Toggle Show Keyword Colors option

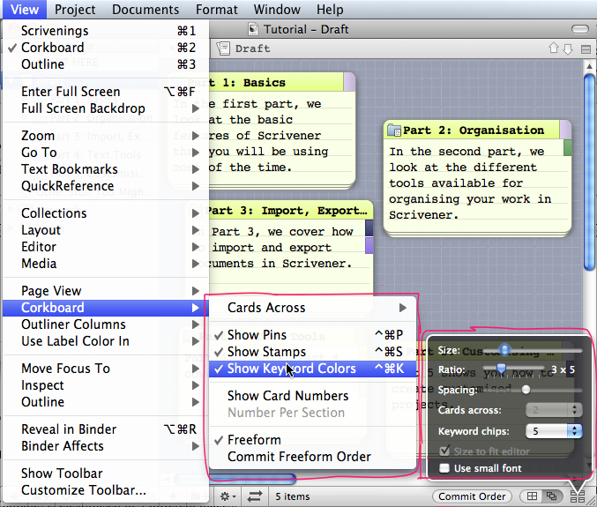pos(312,369)
